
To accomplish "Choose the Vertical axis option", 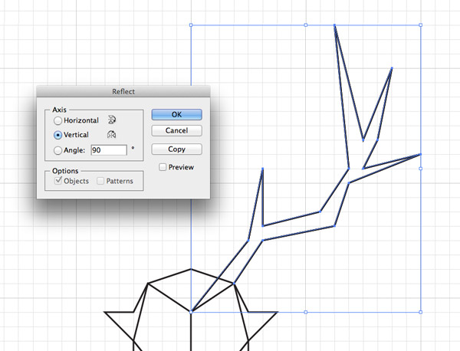I will click(x=58, y=135).
